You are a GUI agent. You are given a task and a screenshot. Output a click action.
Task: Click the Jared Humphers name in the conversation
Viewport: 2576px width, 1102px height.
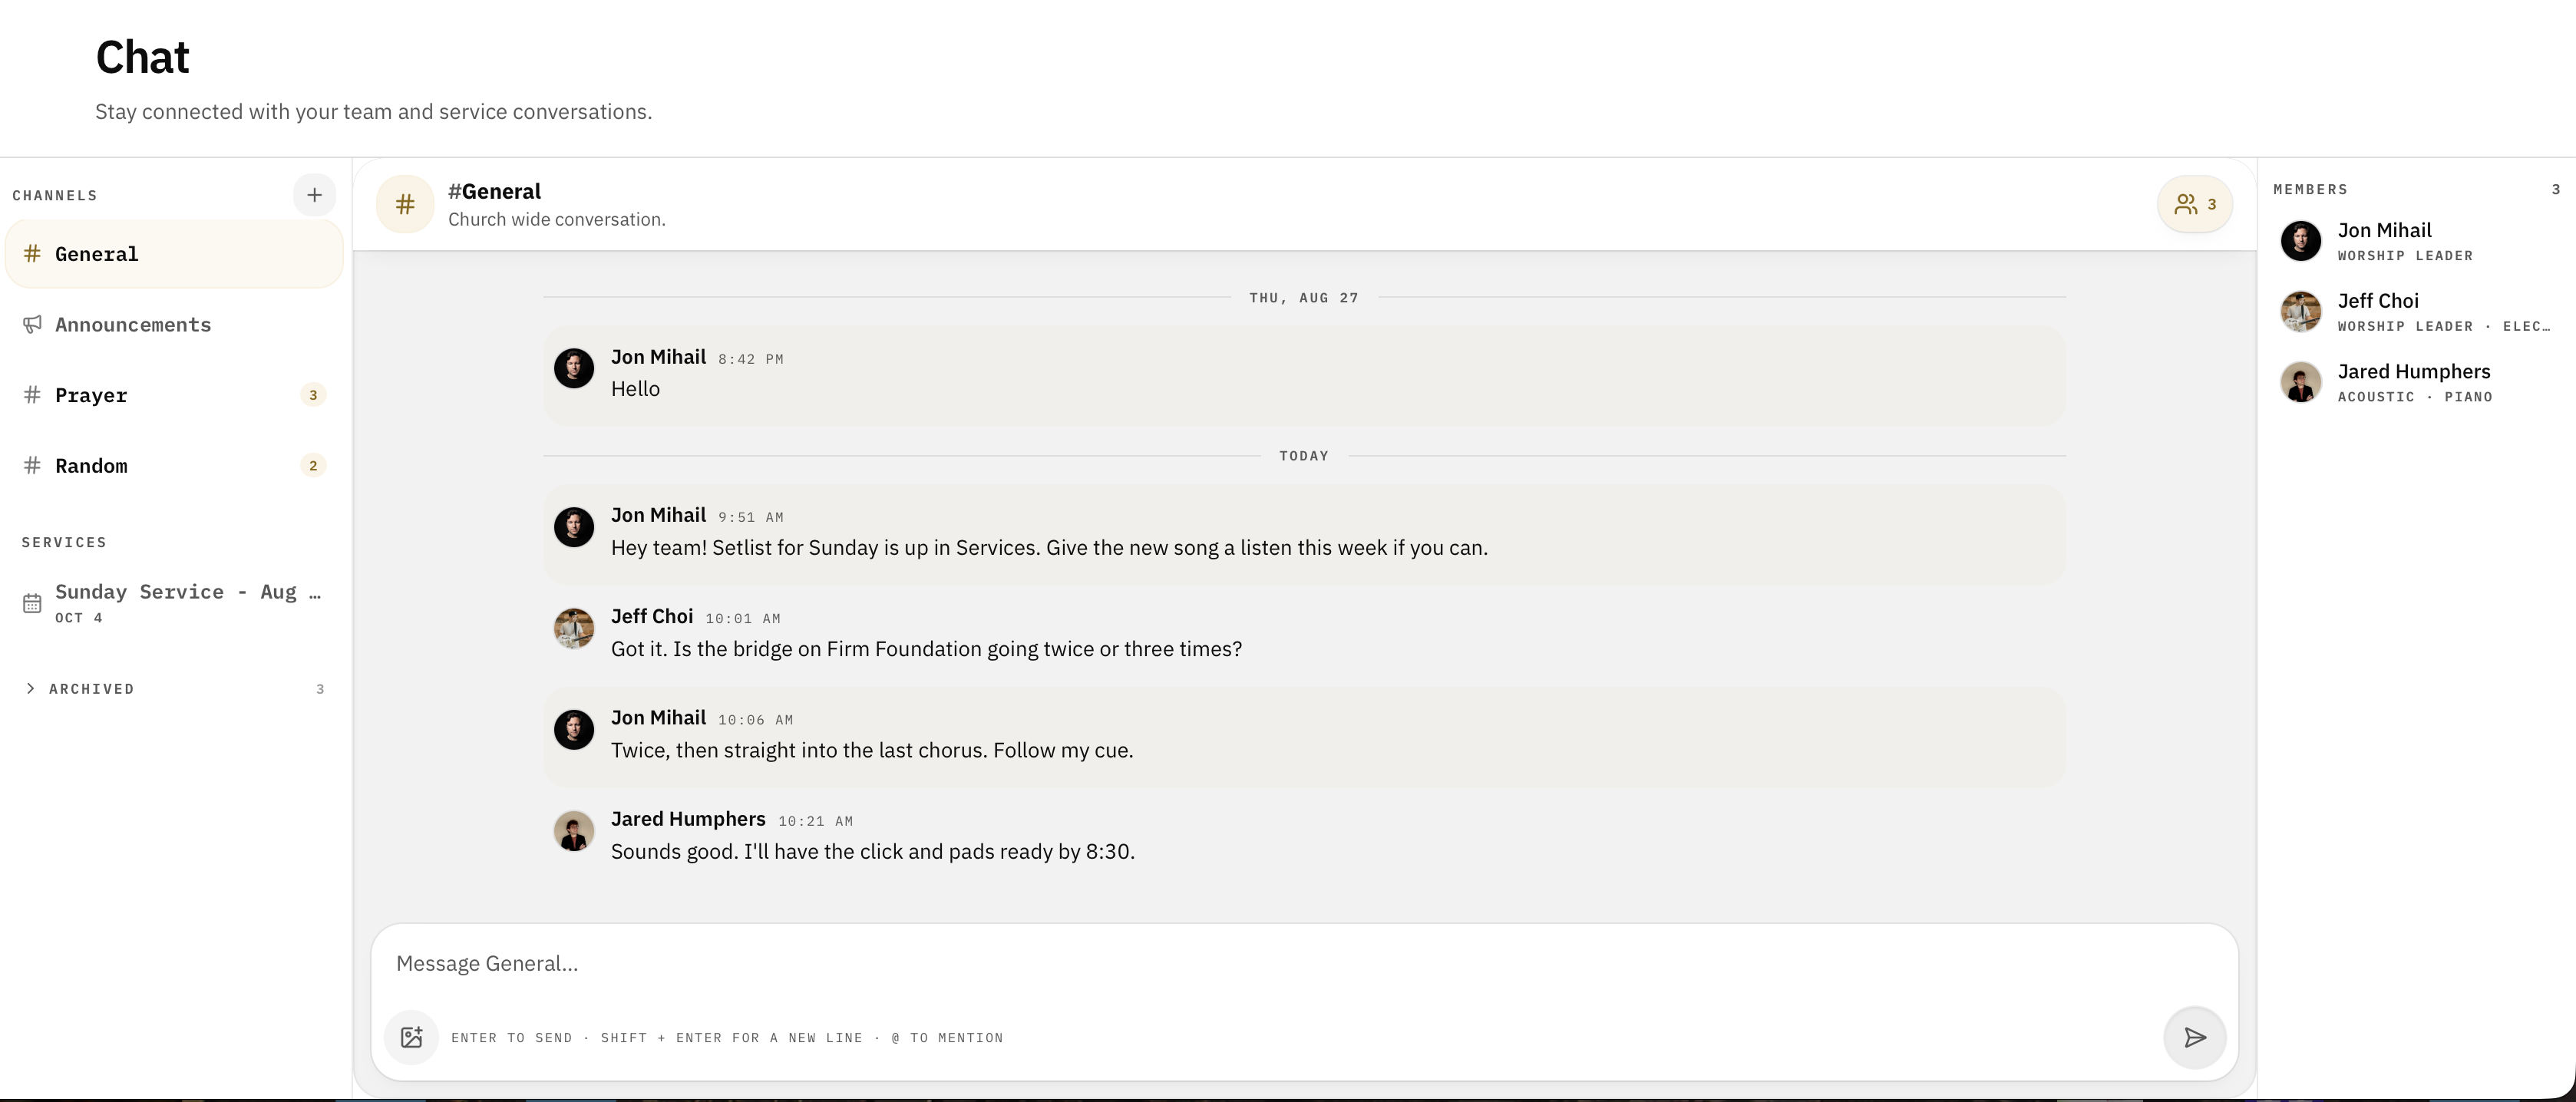[688, 819]
